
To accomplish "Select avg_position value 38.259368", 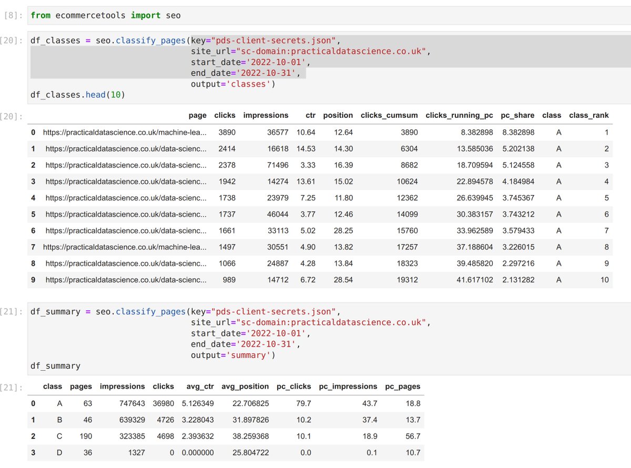I will [250, 436].
